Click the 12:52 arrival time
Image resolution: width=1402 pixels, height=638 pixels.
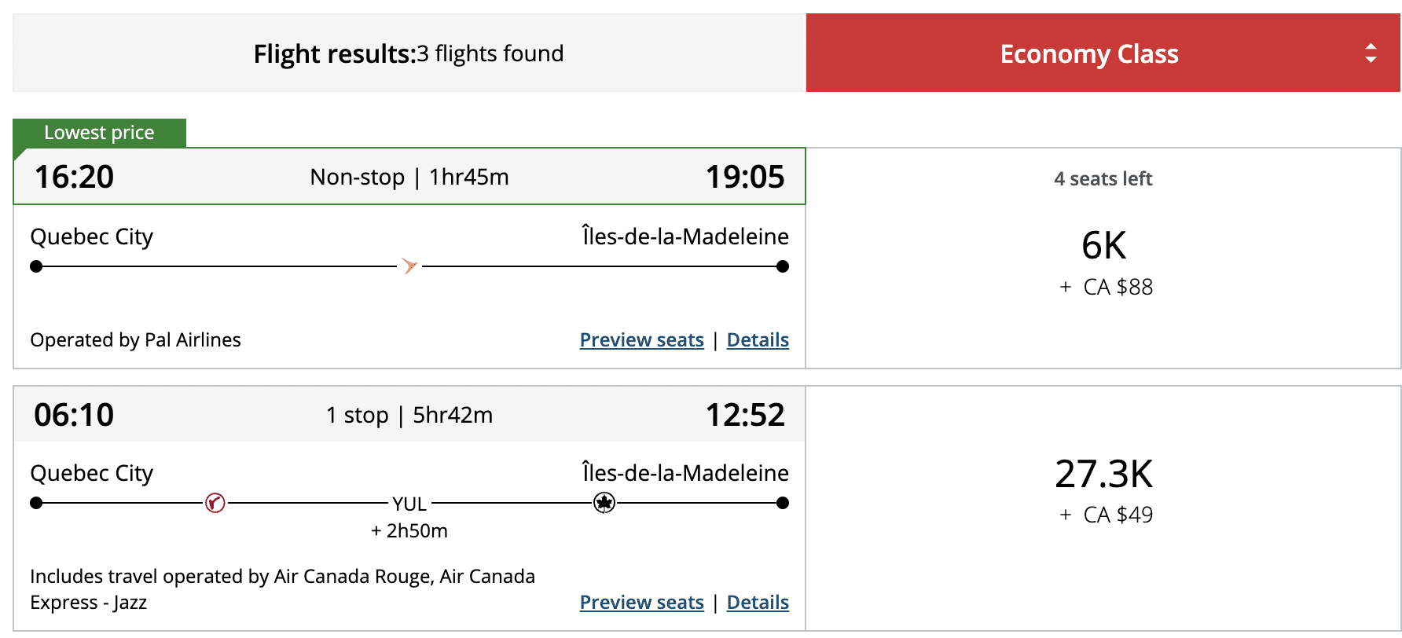point(745,415)
